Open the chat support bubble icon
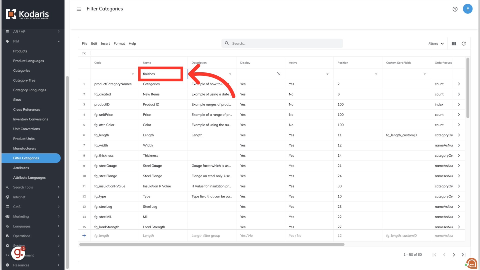 tap(472, 263)
